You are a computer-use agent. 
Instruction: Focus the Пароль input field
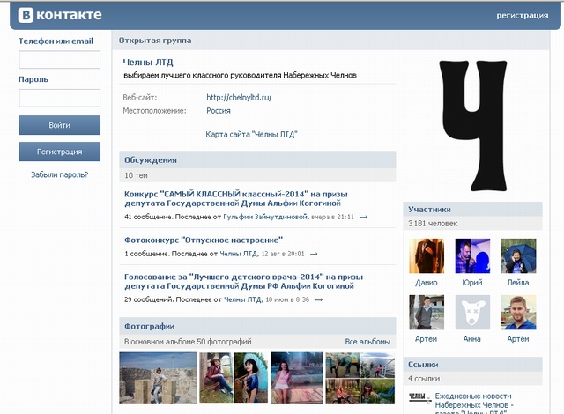[x=59, y=98]
